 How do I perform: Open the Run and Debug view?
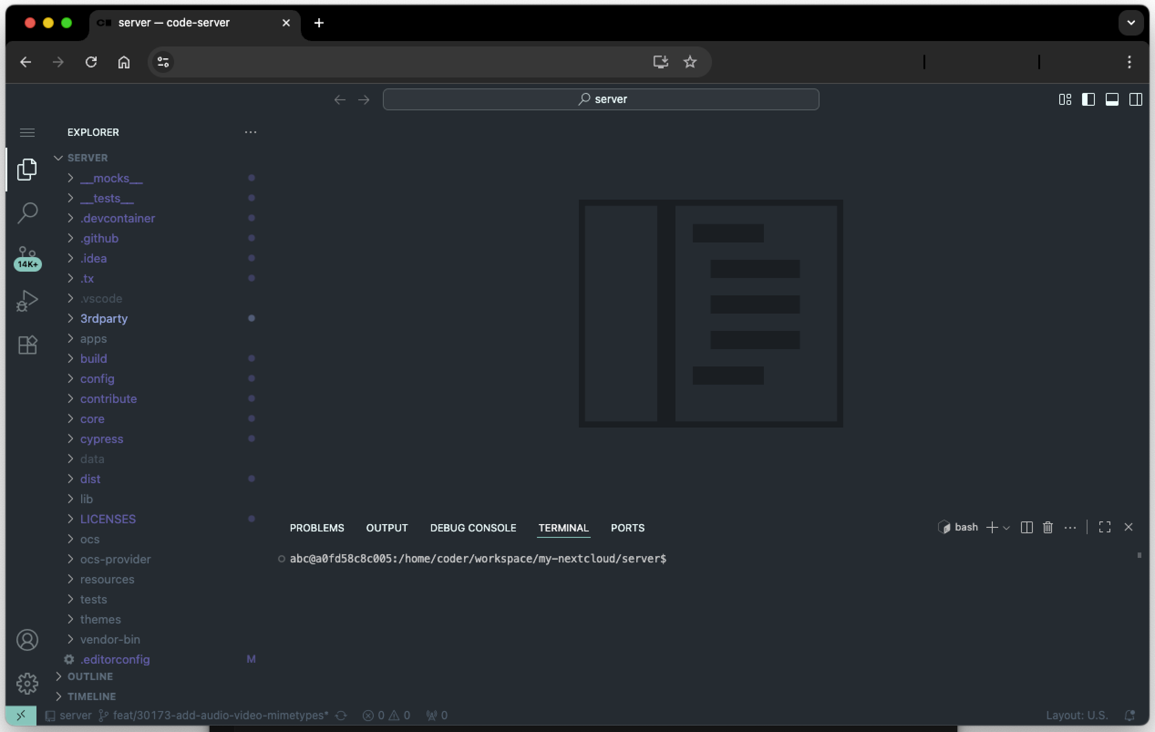point(27,301)
